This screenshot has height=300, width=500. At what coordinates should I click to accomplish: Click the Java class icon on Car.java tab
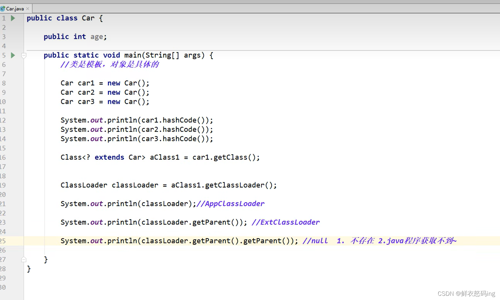3,9
